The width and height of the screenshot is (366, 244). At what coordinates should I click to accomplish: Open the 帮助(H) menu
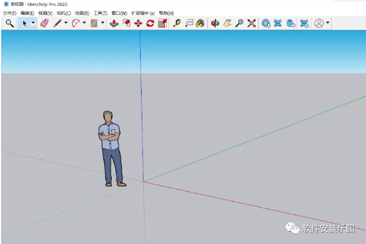pos(166,13)
